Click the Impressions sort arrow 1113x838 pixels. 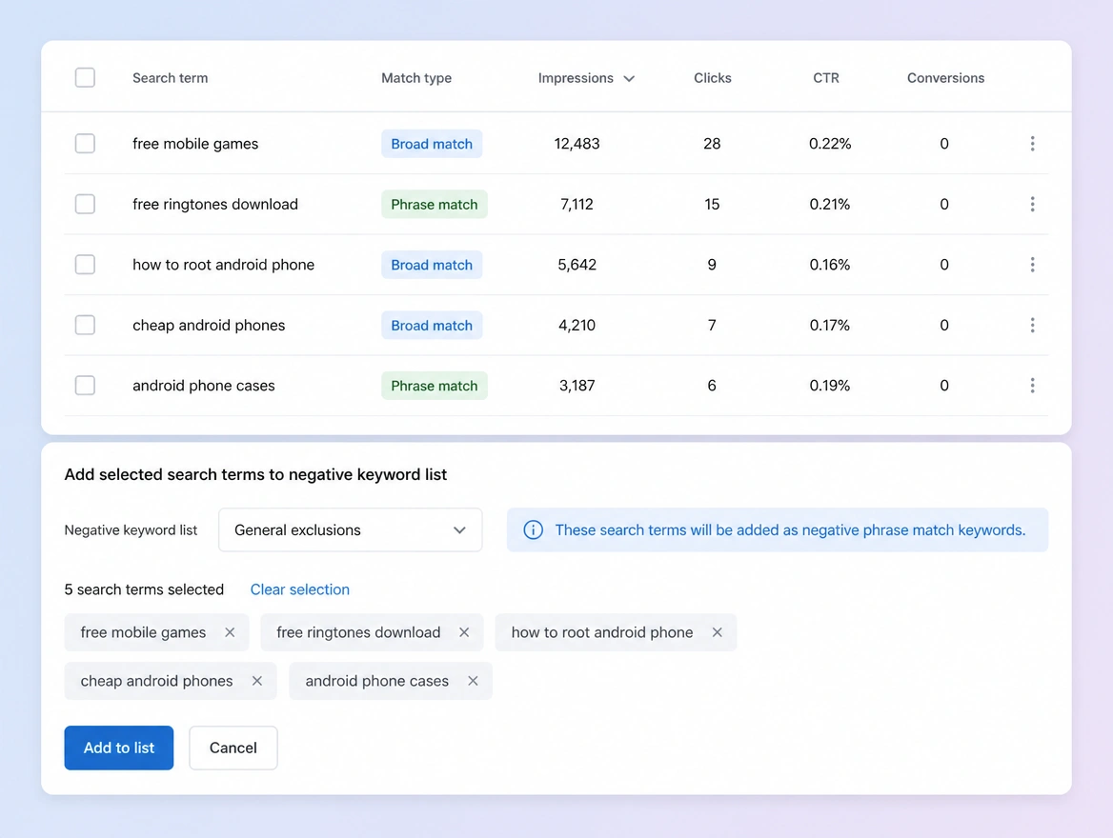coord(629,79)
